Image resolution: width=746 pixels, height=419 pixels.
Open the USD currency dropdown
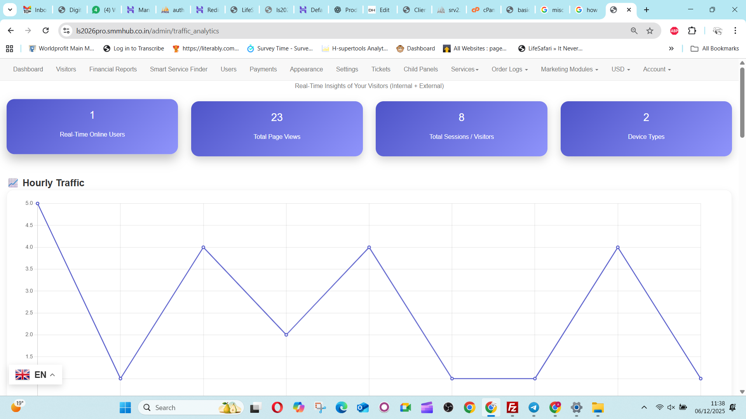[x=621, y=69]
